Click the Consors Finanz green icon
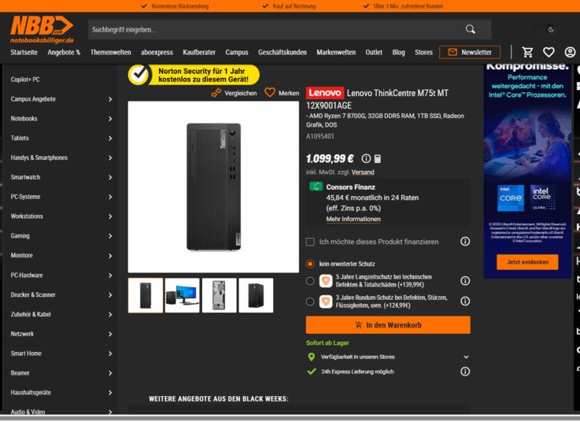The width and height of the screenshot is (580, 422). click(316, 187)
